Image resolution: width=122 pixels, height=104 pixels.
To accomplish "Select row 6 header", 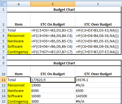I will pyautogui.click(x=3, y=46).
